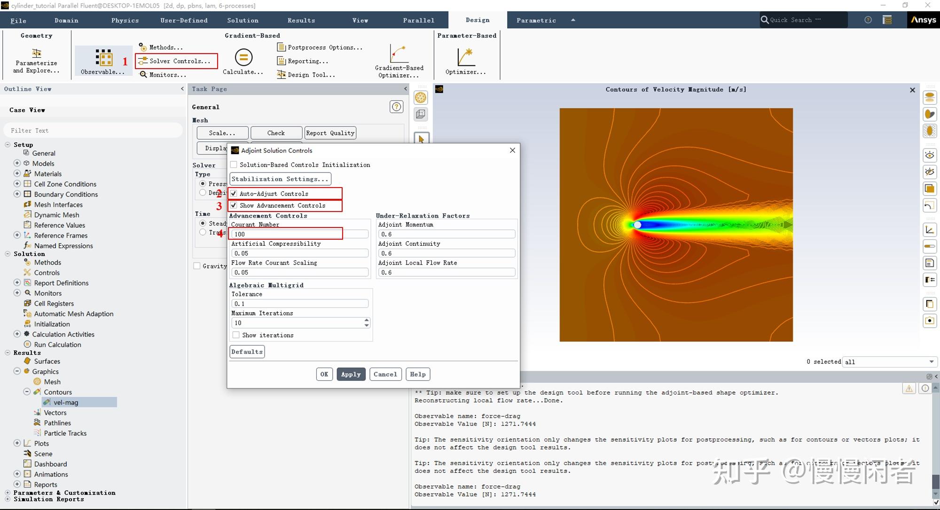Collapse the Contours tree node
The height and width of the screenshot is (510, 940).
point(27,392)
